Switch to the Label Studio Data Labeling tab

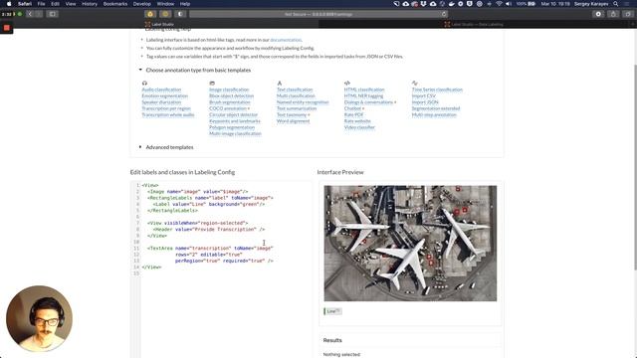tap(474, 24)
